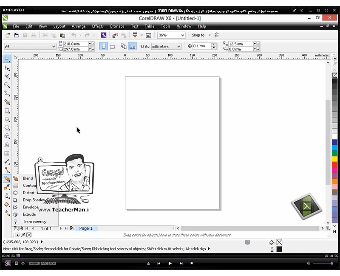Open the Publish to PDF dropdown arrow
The image size is (340, 276).
pos(142,35)
